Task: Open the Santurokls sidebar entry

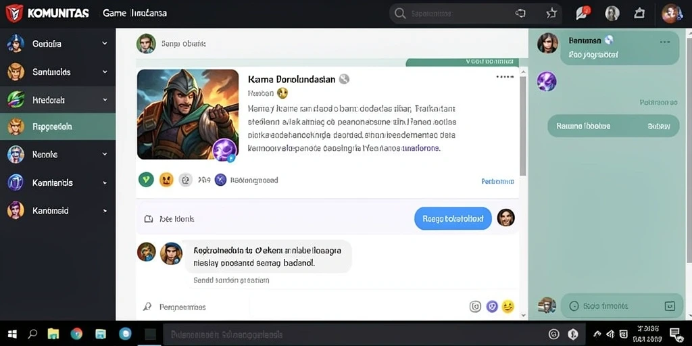Action: (57, 72)
